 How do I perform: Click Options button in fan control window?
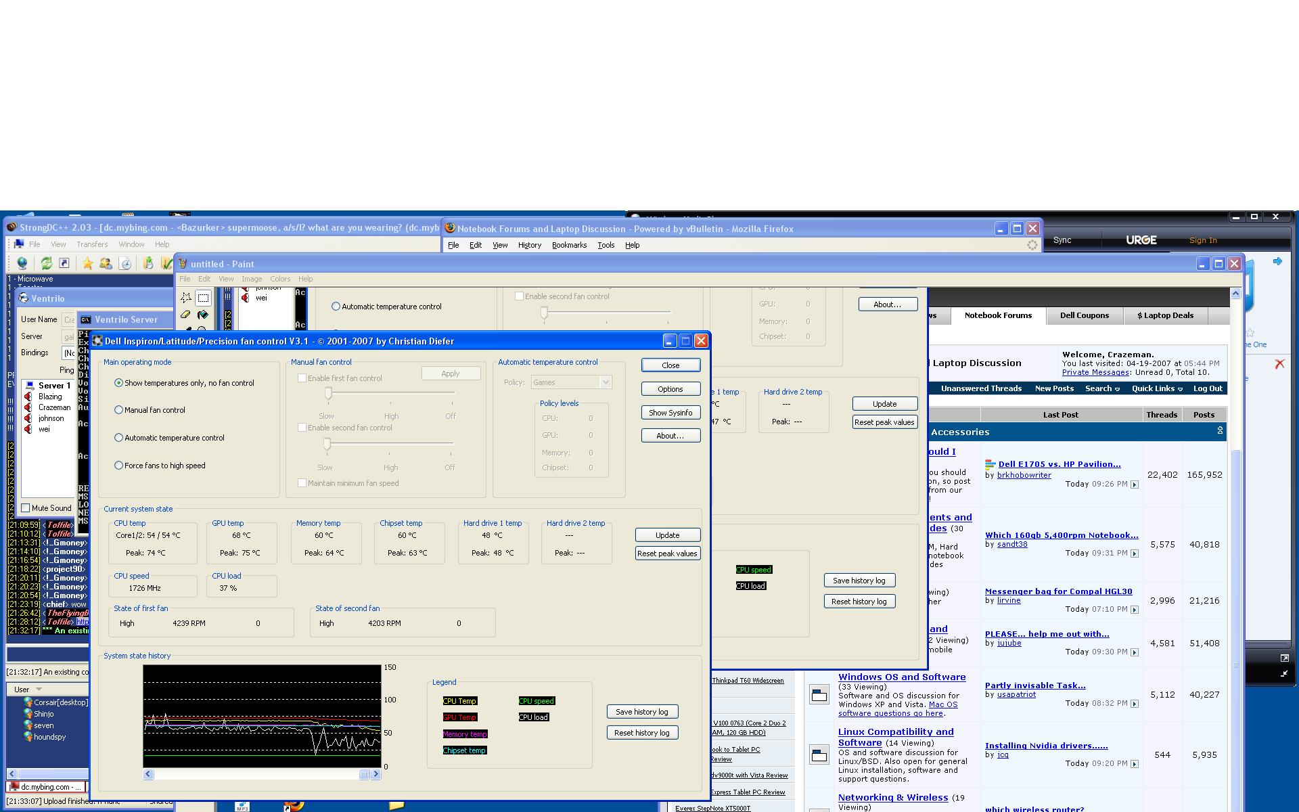click(670, 389)
